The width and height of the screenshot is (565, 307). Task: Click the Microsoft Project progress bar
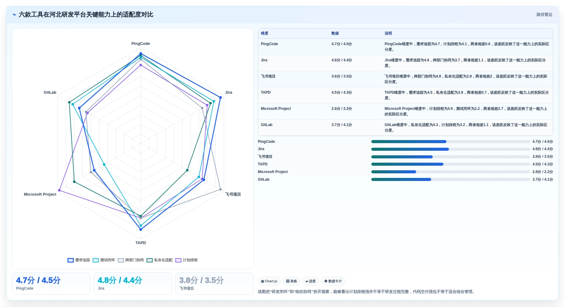pyautogui.click(x=450, y=172)
